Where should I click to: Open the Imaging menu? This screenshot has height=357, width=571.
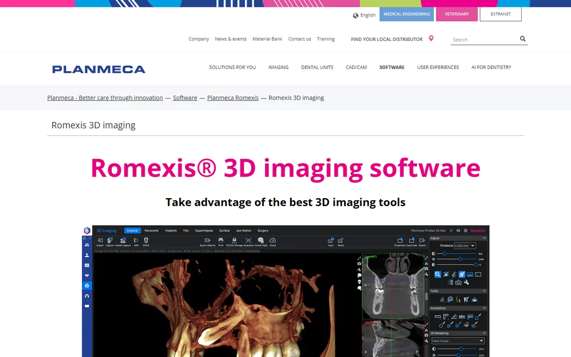(278, 67)
